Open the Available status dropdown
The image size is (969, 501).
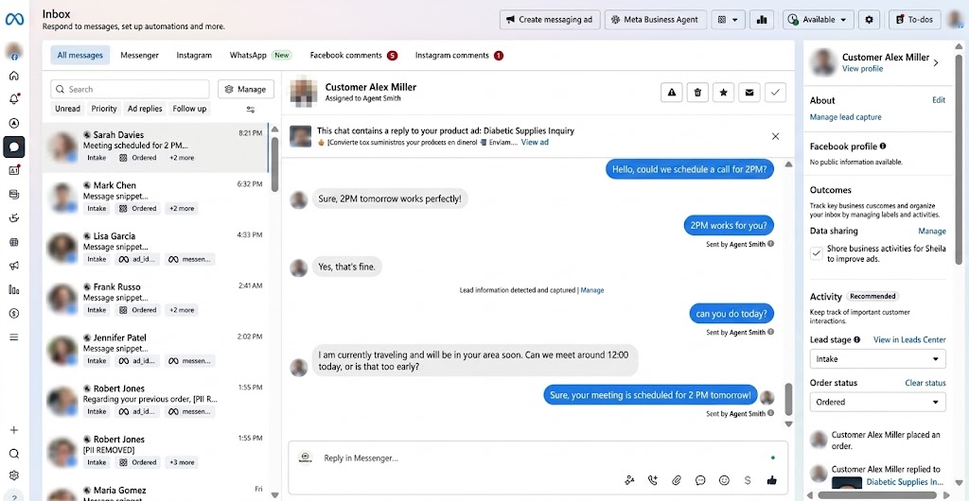pos(819,20)
